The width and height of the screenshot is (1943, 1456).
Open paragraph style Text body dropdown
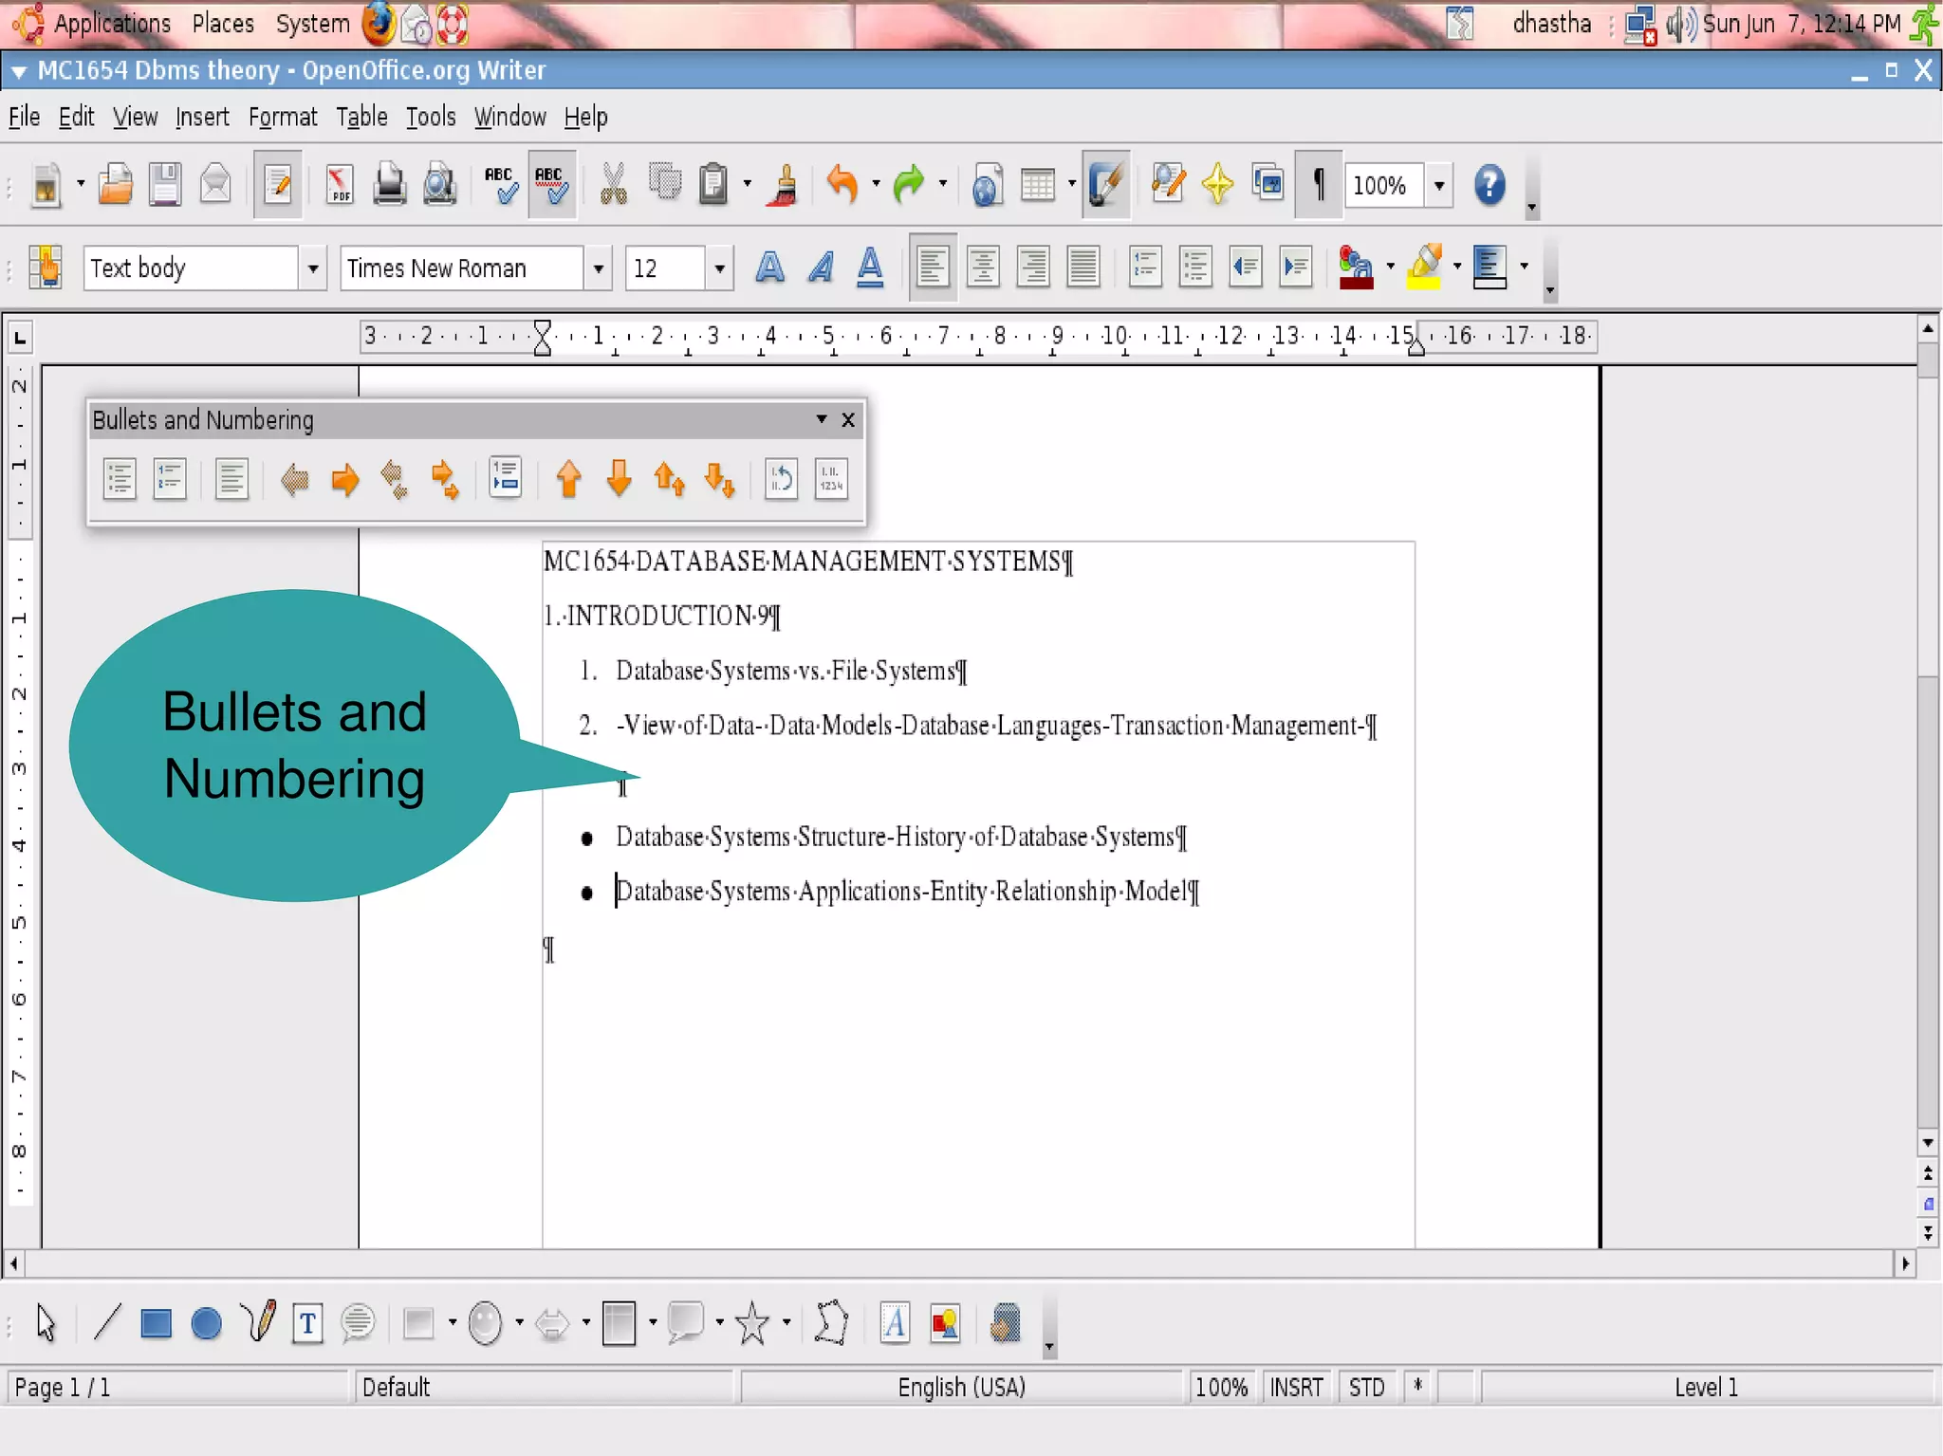point(312,268)
